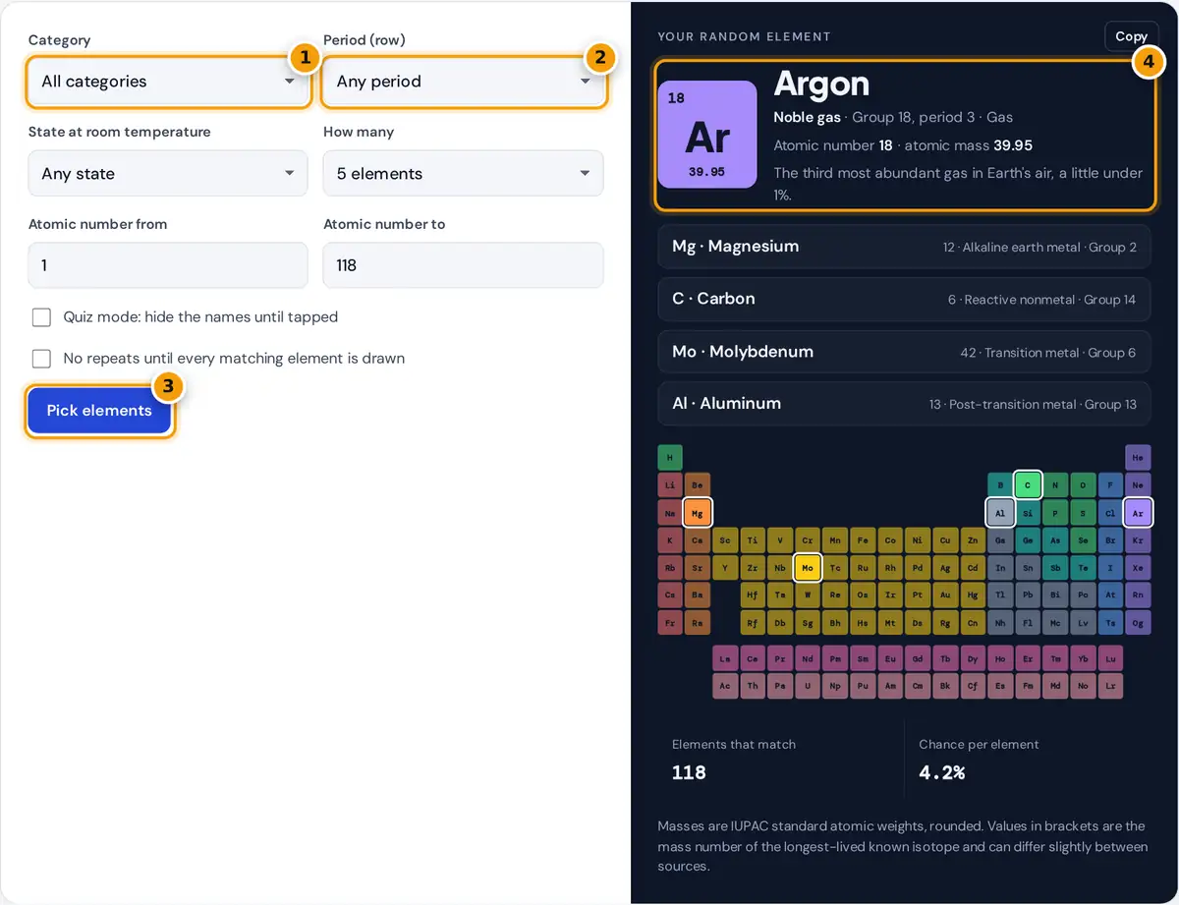The width and height of the screenshot is (1179, 905).
Task: Select the Mo · Molybdenum result row
Action: [x=904, y=352]
